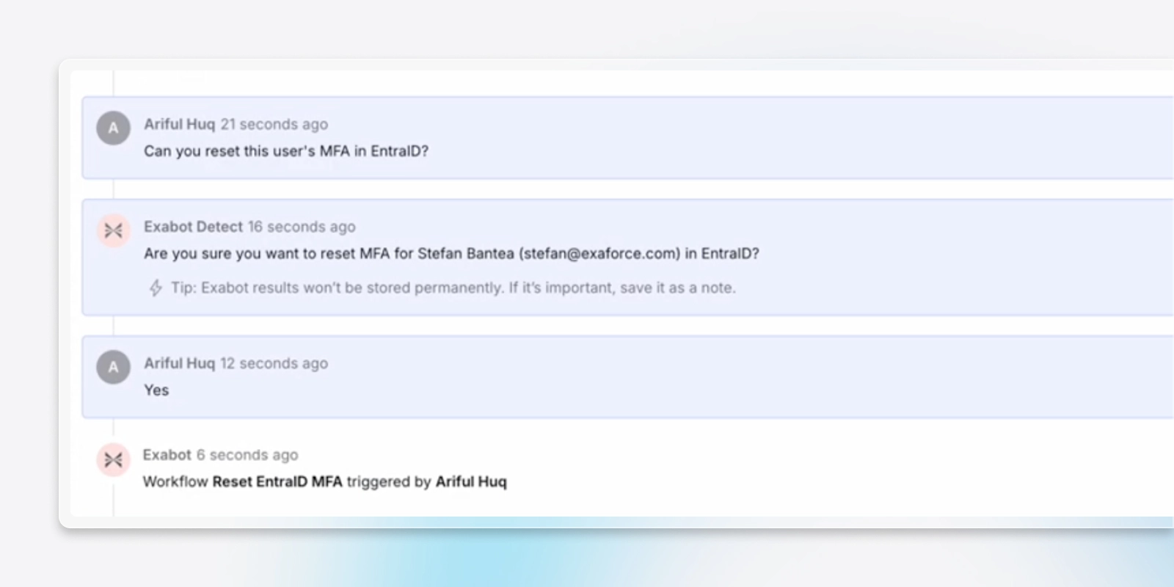
Task: Click "Ariful Huq" name dated 21 seconds ago
Action: point(179,124)
